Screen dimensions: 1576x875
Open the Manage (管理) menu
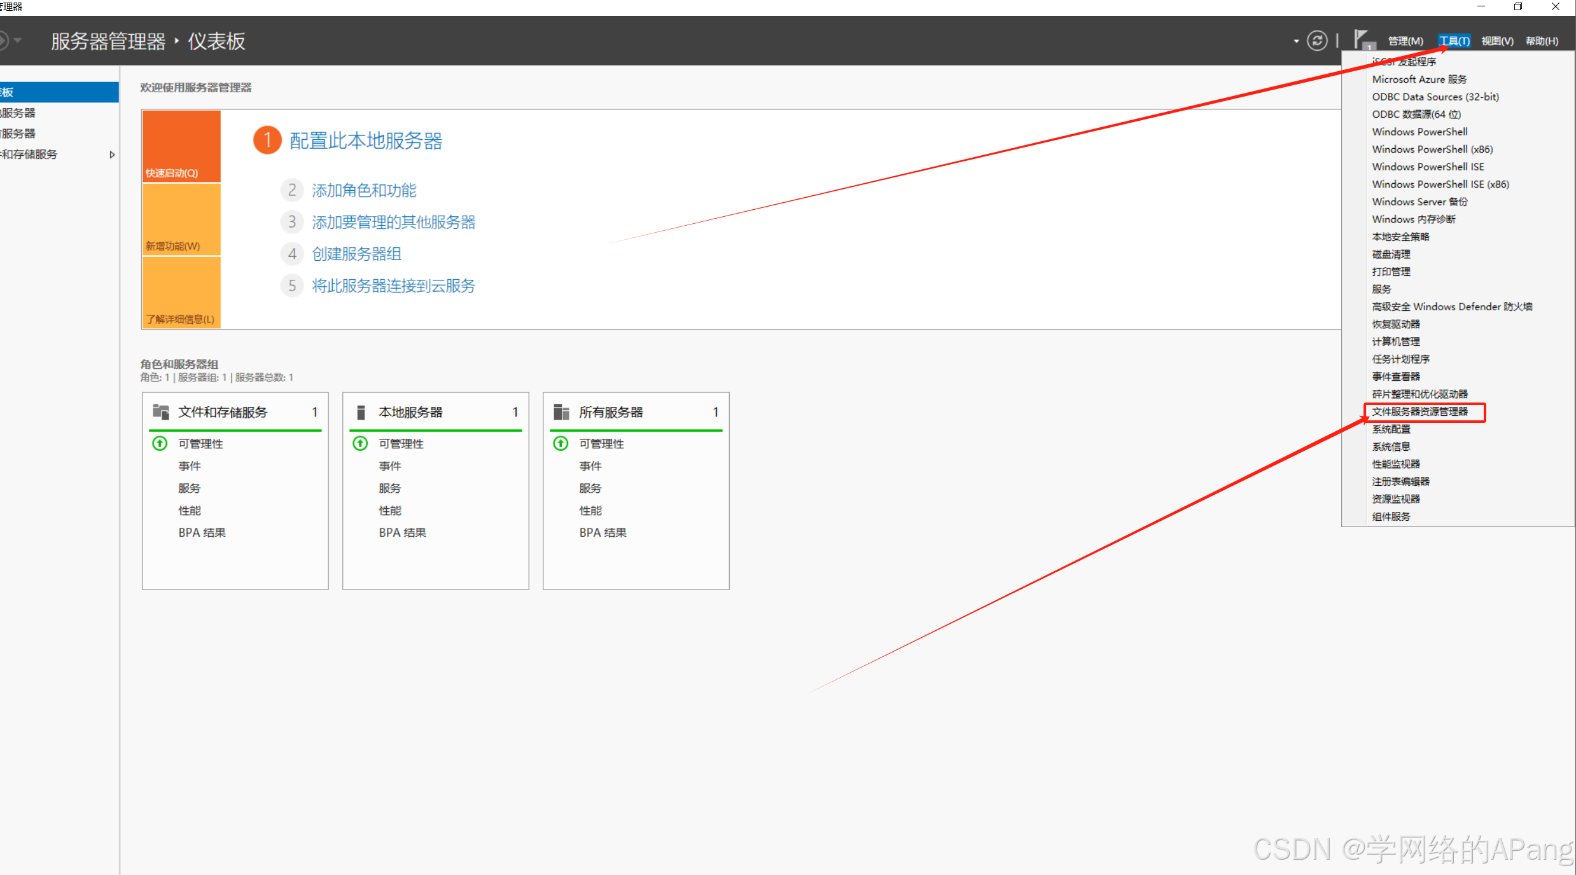click(1405, 41)
